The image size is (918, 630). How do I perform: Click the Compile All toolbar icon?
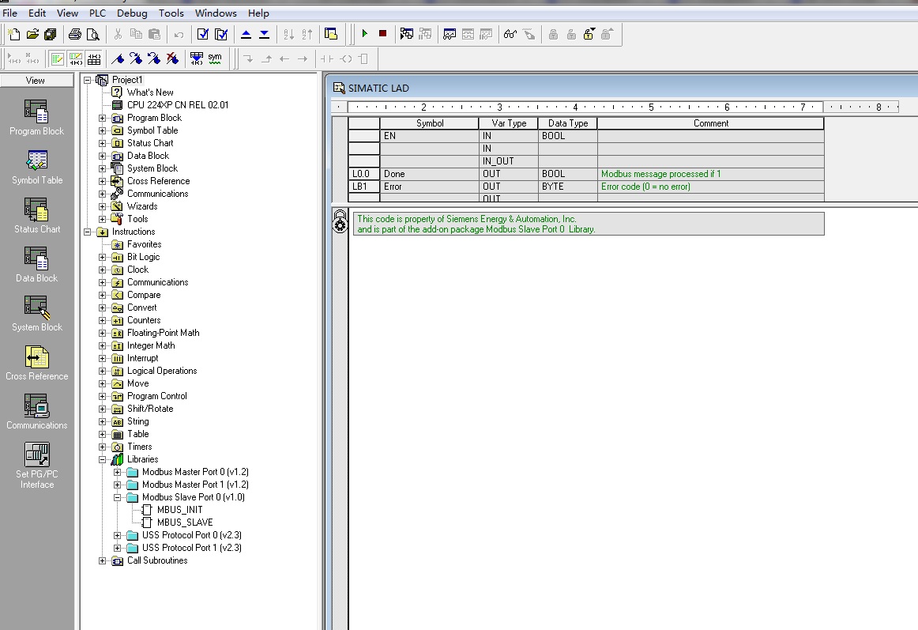(220, 35)
